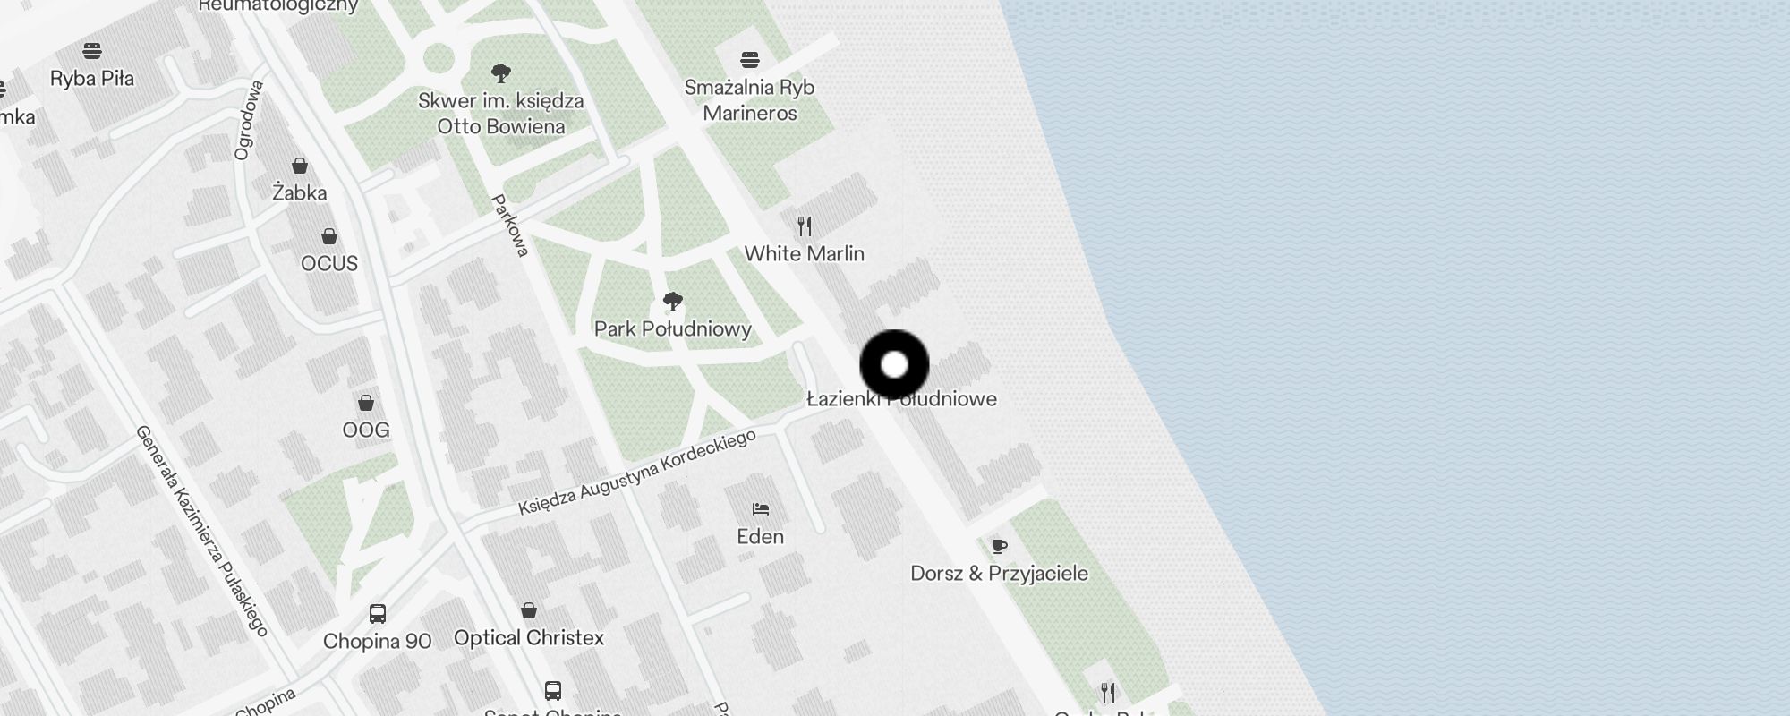Select the Generała Kazimierza Pułaskiego street label
1790x716 pixels.
(201, 531)
